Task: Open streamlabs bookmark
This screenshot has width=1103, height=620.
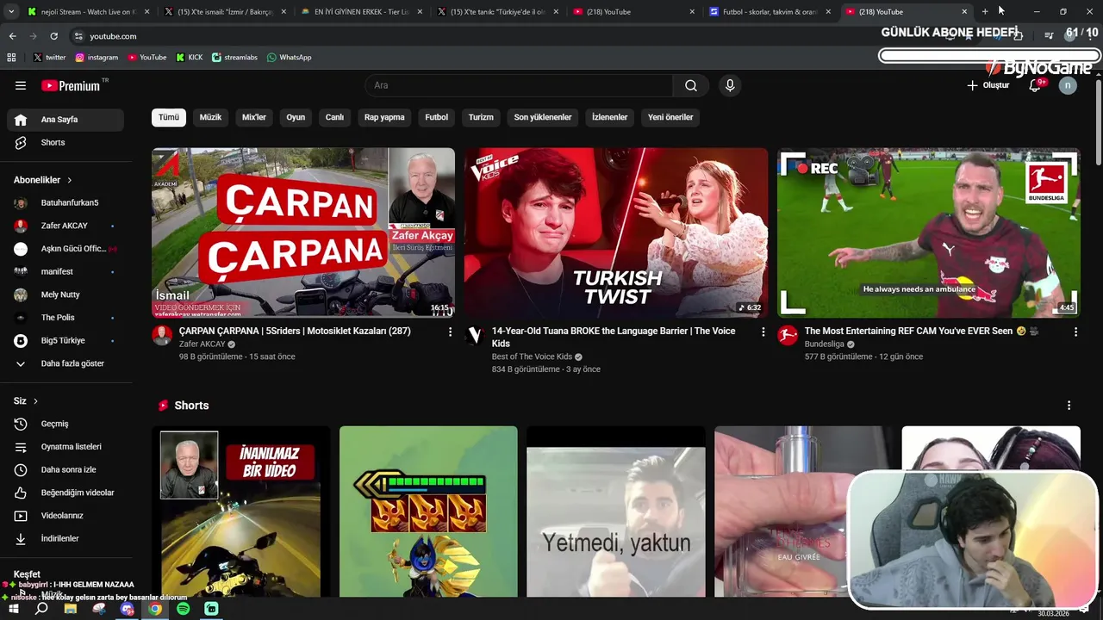Action: pos(235,58)
